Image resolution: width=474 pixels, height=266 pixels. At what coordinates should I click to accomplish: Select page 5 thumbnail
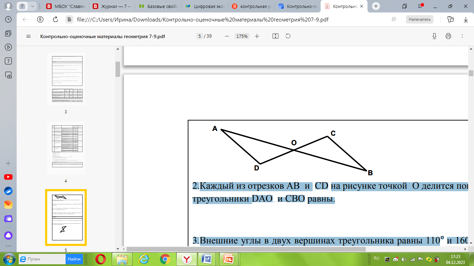[x=66, y=218]
